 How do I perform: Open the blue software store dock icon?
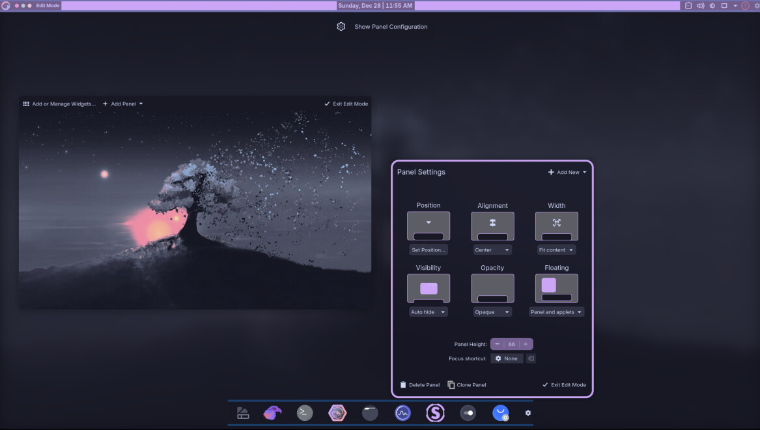coord(500,412)
